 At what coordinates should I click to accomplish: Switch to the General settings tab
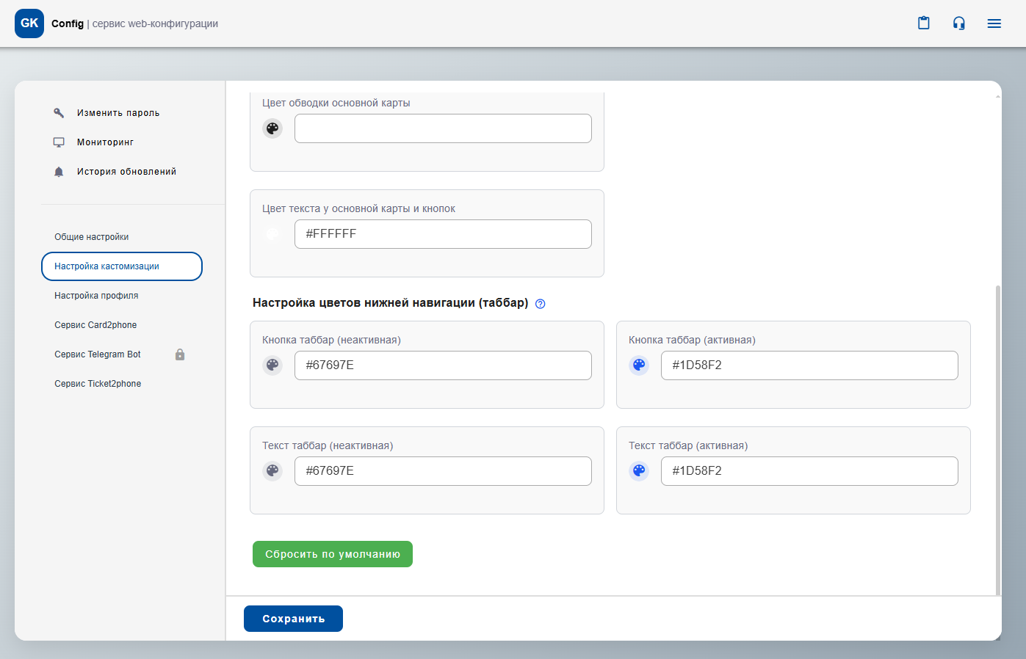point(92,237)
